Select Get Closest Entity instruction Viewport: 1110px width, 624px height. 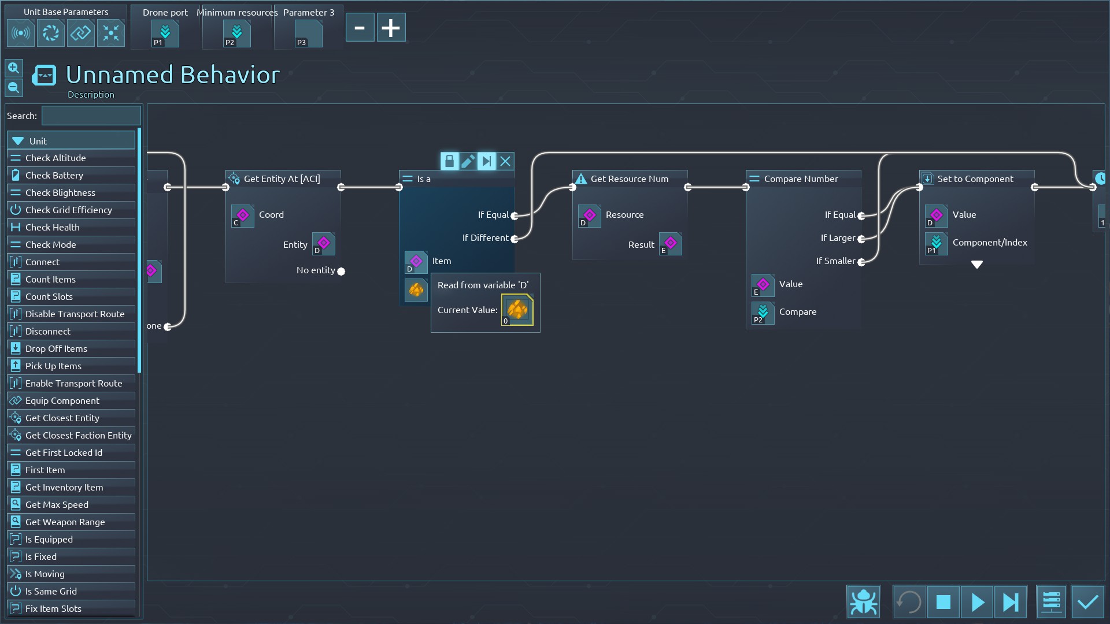click(62, 418)
